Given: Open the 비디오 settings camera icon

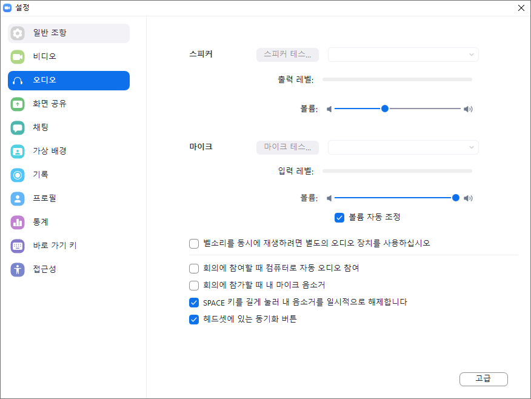Looking at the screenshot, I should point(18,57).
